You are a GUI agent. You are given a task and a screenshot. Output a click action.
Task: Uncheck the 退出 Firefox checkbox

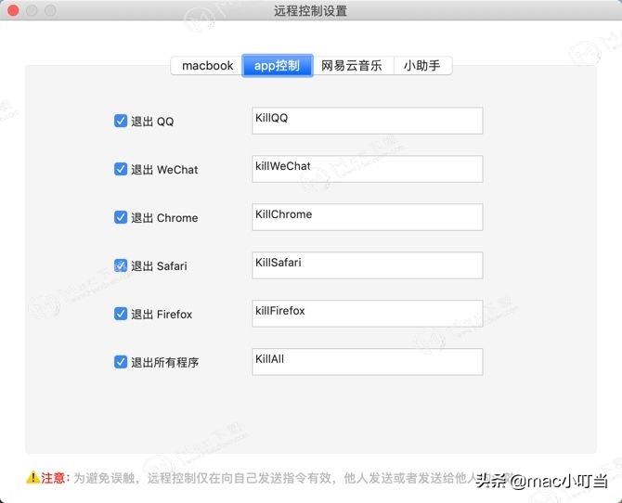tap(121, 314)
